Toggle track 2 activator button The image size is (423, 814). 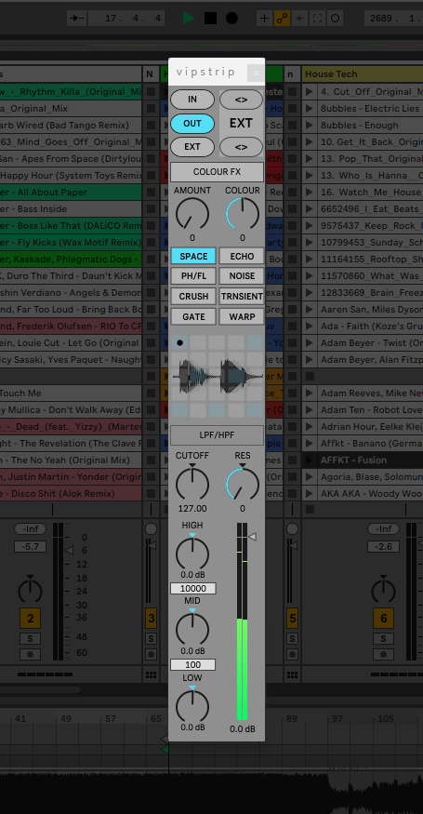[30, 619]
